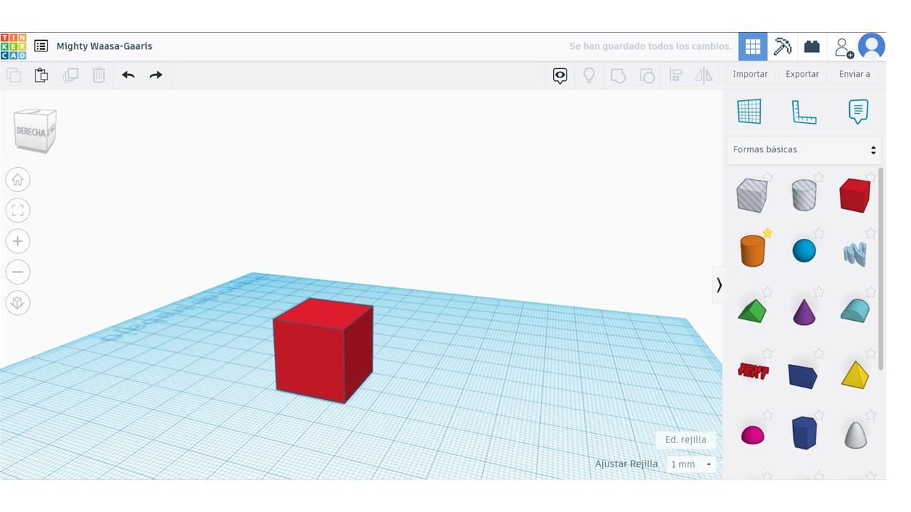The height and width of the screenshot is (512, 911).
Task: Open the Blocks pickaxe mode
Action: click(782, 47)
